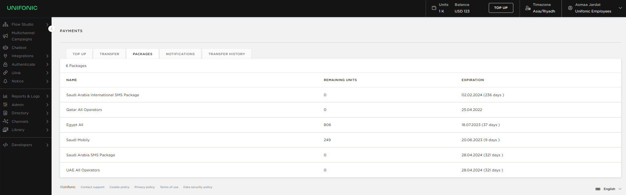Click the Integrations plug icon
The height and width of the screenshot is (195, 626).
tap(5, 56)
